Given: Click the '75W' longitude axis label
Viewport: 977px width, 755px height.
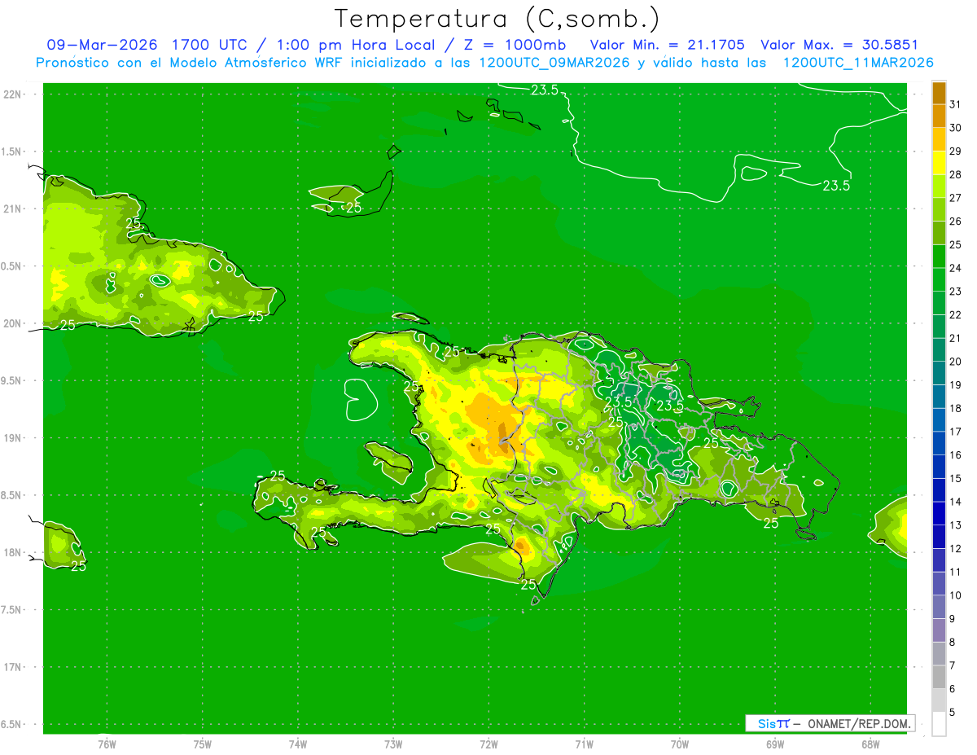Looking at the screenshot, I should point(203,744).
